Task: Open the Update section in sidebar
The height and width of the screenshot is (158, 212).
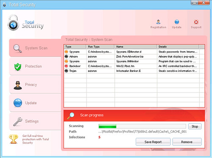Action: coord(35,103)
